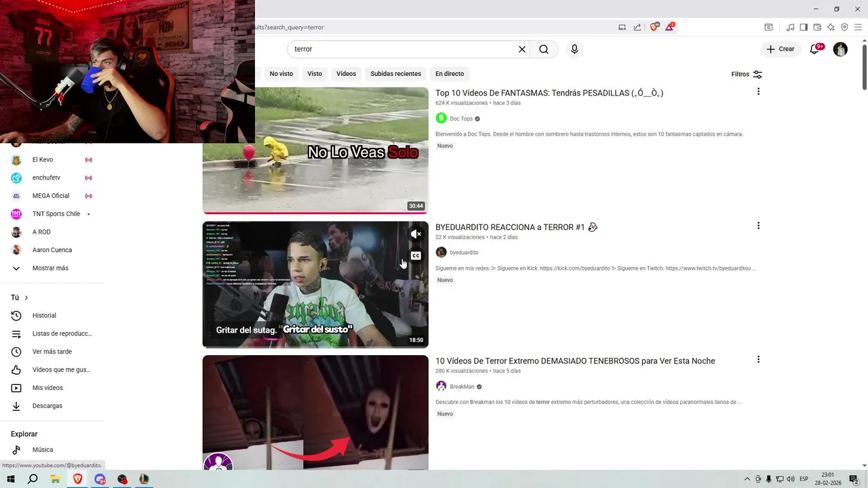
Task: Select the Visto filter chip
Action: coord(315,74)
